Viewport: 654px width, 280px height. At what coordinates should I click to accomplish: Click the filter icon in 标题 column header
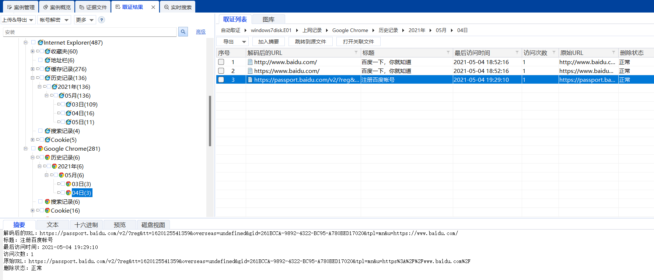coord(448,52)
